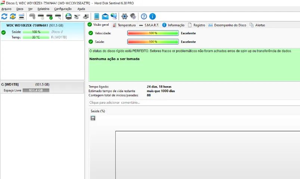Switch to the Informação tab
This screenshot has width=300, height=179.
(174, 25)
